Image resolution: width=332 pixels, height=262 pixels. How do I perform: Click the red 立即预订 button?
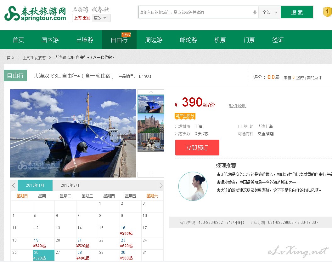coord(197,148)
